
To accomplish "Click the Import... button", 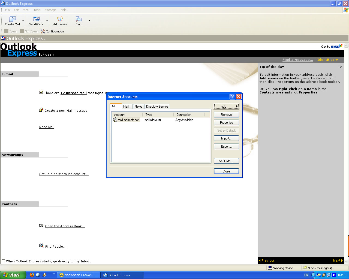I will click(226, 138).
